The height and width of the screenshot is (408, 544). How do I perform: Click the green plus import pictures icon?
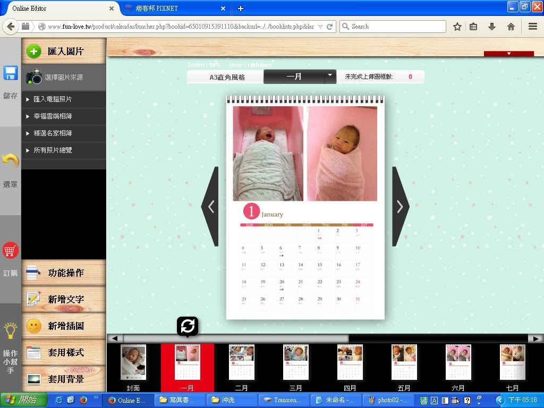pyautogui.click(x=33, y=52)
